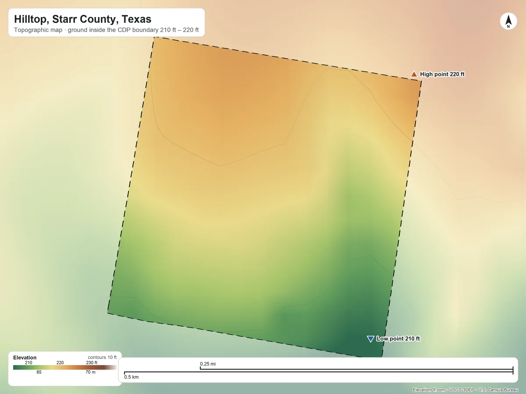This screenshot has width=526, height=394.
Task: Click the map title 'Hilltop, Starr County, Texas'
Action: [83, 19]
